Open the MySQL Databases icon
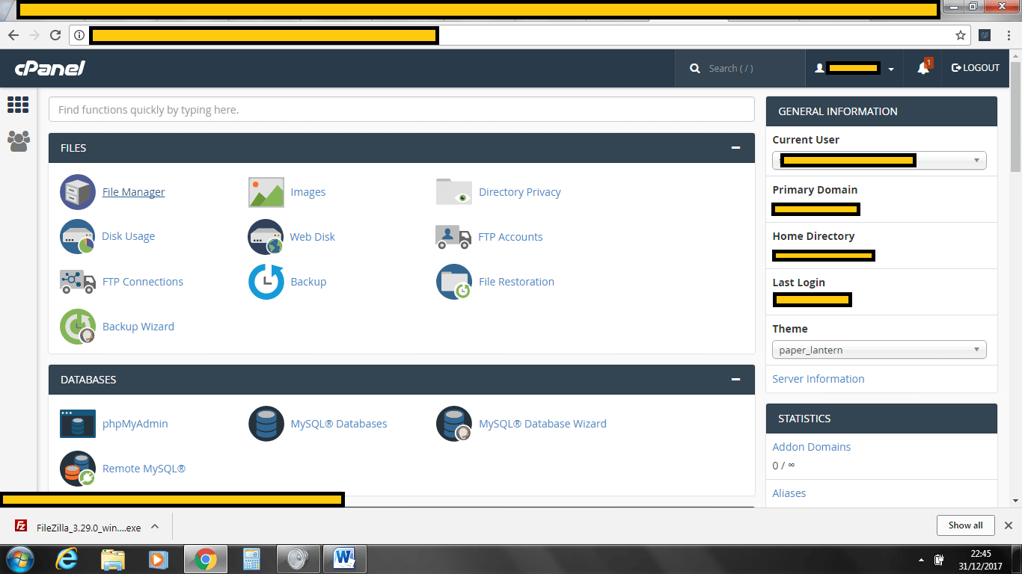Screen dimensions: 1022x574 (266, 424)
